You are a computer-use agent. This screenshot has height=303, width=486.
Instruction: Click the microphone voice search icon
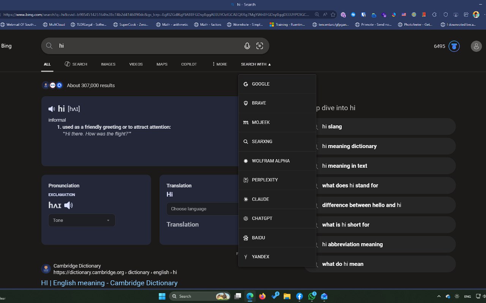pos(247,46)
